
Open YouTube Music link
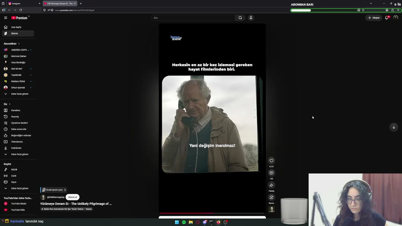point(18,204)
